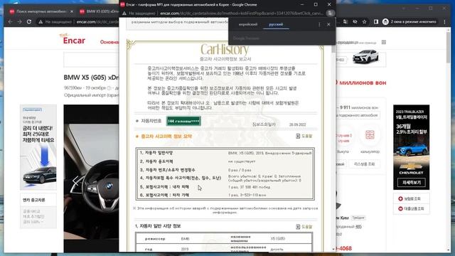Click the translate icon in the background toolbar
Image resolution: width=455 pixels, height=256 pixels.
point(346,22)
